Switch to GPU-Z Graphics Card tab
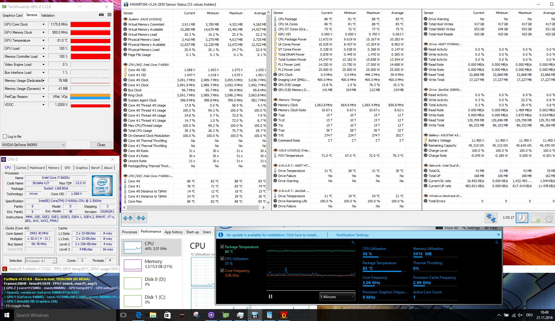Screen dimensions: 555x321 click(x=12, y=15)
